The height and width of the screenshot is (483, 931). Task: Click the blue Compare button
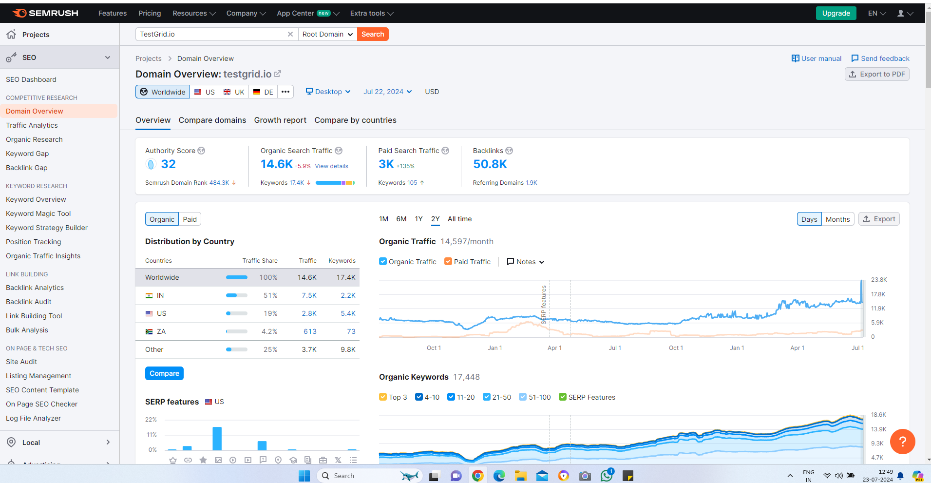click(164, 373)
